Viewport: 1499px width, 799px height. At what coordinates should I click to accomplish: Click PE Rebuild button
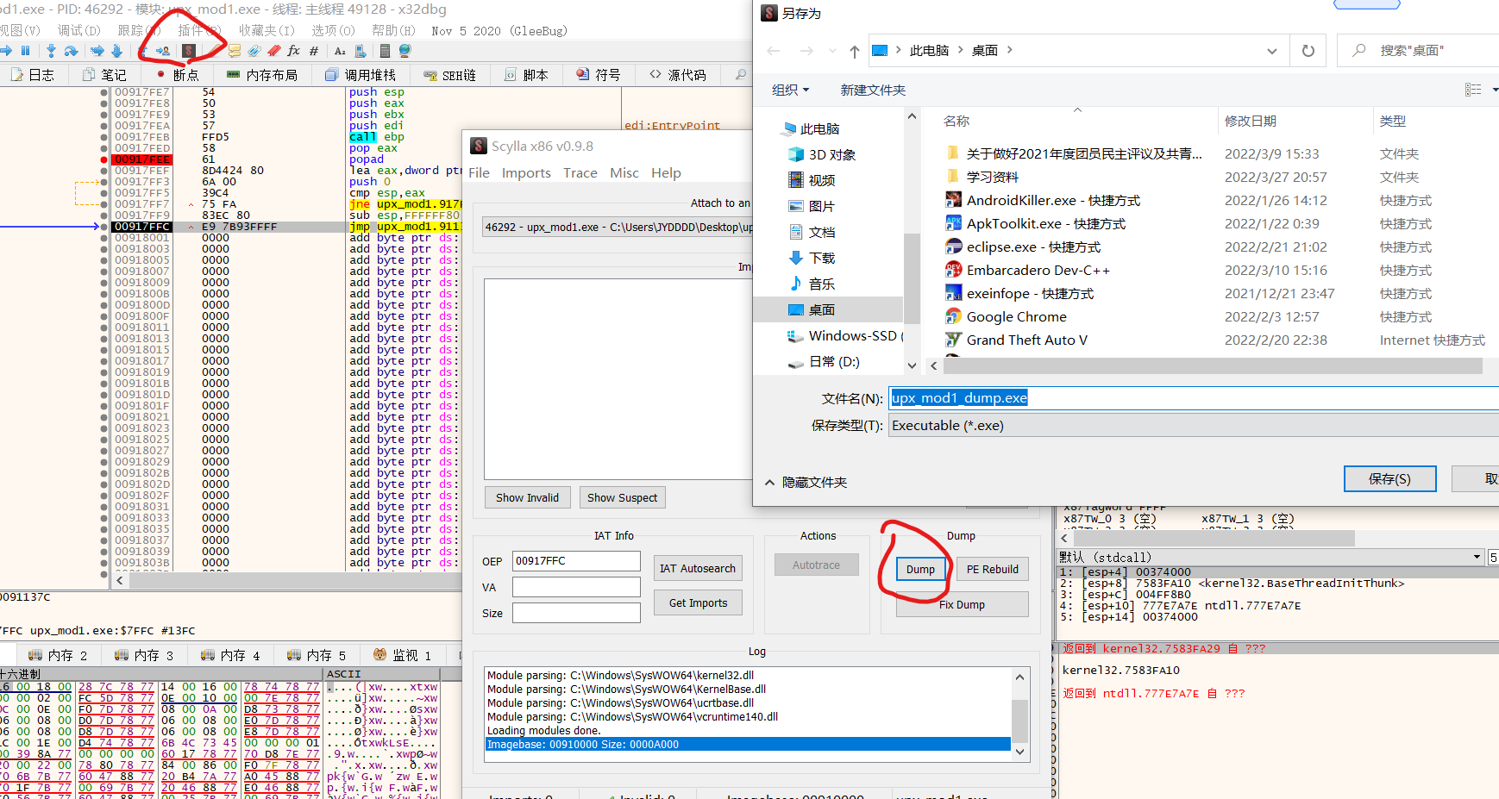click(x=992, y=570)
